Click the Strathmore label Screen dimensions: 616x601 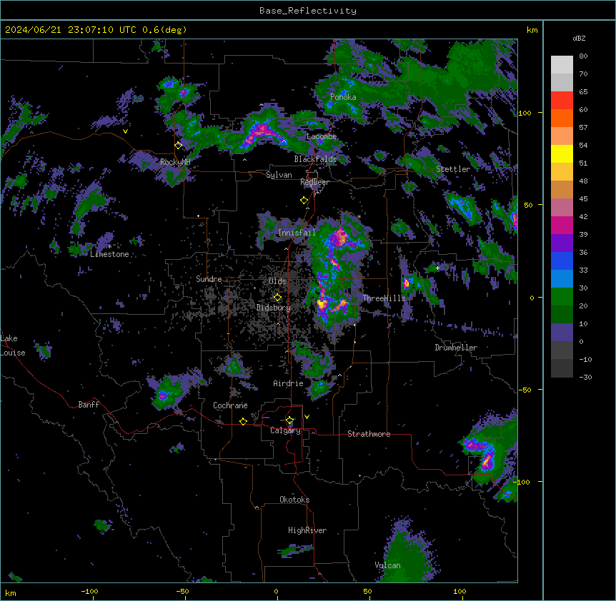pyautogui.click(x=369, y=434)
